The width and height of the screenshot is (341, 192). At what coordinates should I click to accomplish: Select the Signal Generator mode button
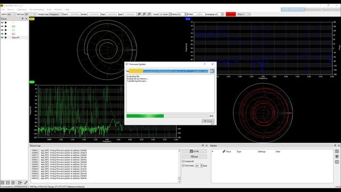click(313, 10)
